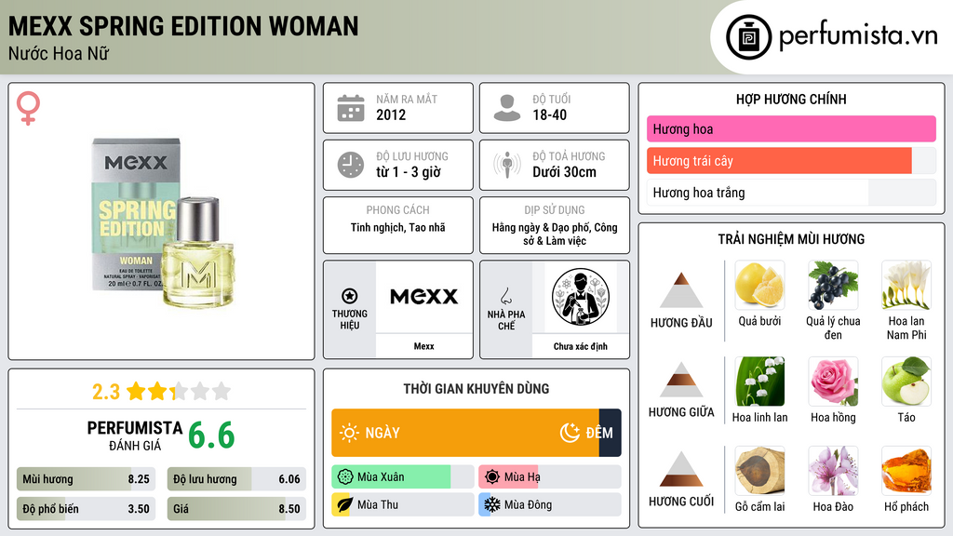Click the clock icon beside Độ lưu hương
The height and width of the screenshot is (536, 953).
click(351, 165)
